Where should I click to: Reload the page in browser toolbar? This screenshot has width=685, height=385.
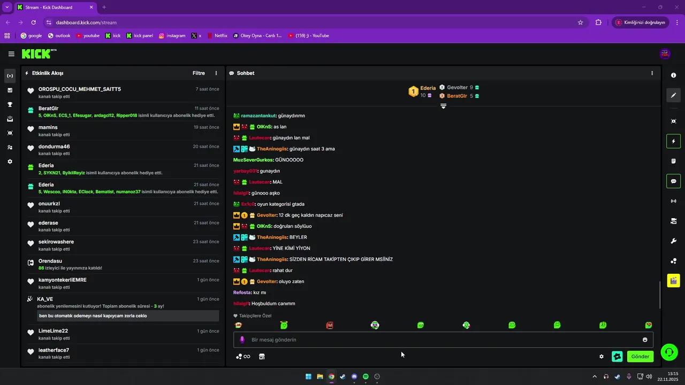point(33,22)
